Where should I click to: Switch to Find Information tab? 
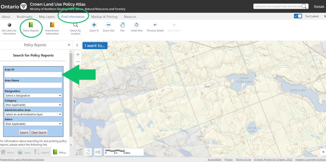73,17
